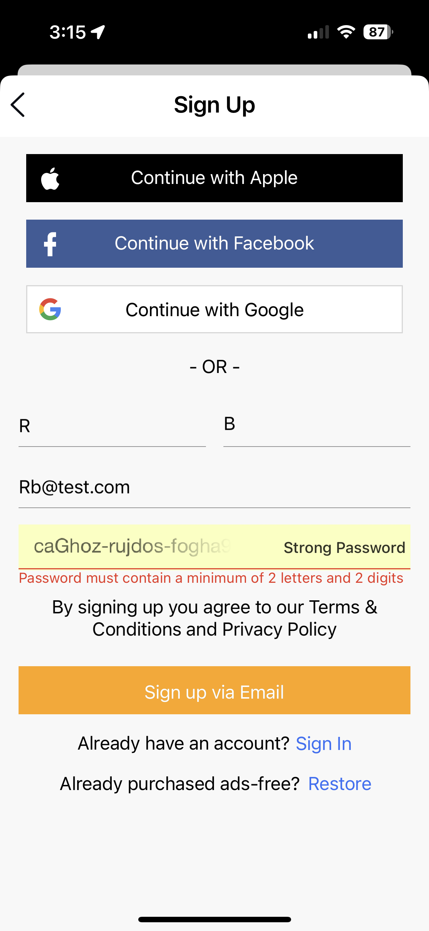This screenshot has height=931, width=429.
Task: Tap the Wi-Fi status icon
Action: (x=346, y=32)
